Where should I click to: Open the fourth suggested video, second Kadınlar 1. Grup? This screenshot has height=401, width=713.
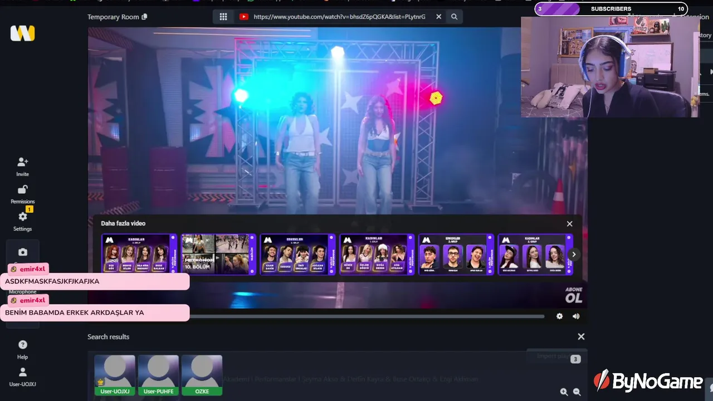tap(377, 255)
